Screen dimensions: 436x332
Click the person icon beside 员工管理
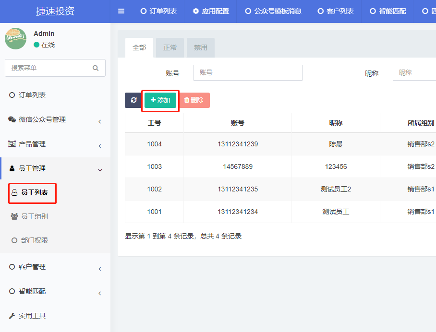pos(12,168)
